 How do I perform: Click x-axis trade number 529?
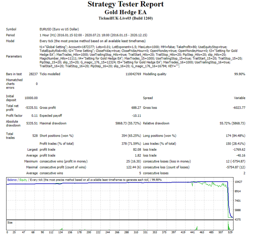coord(230,232)
